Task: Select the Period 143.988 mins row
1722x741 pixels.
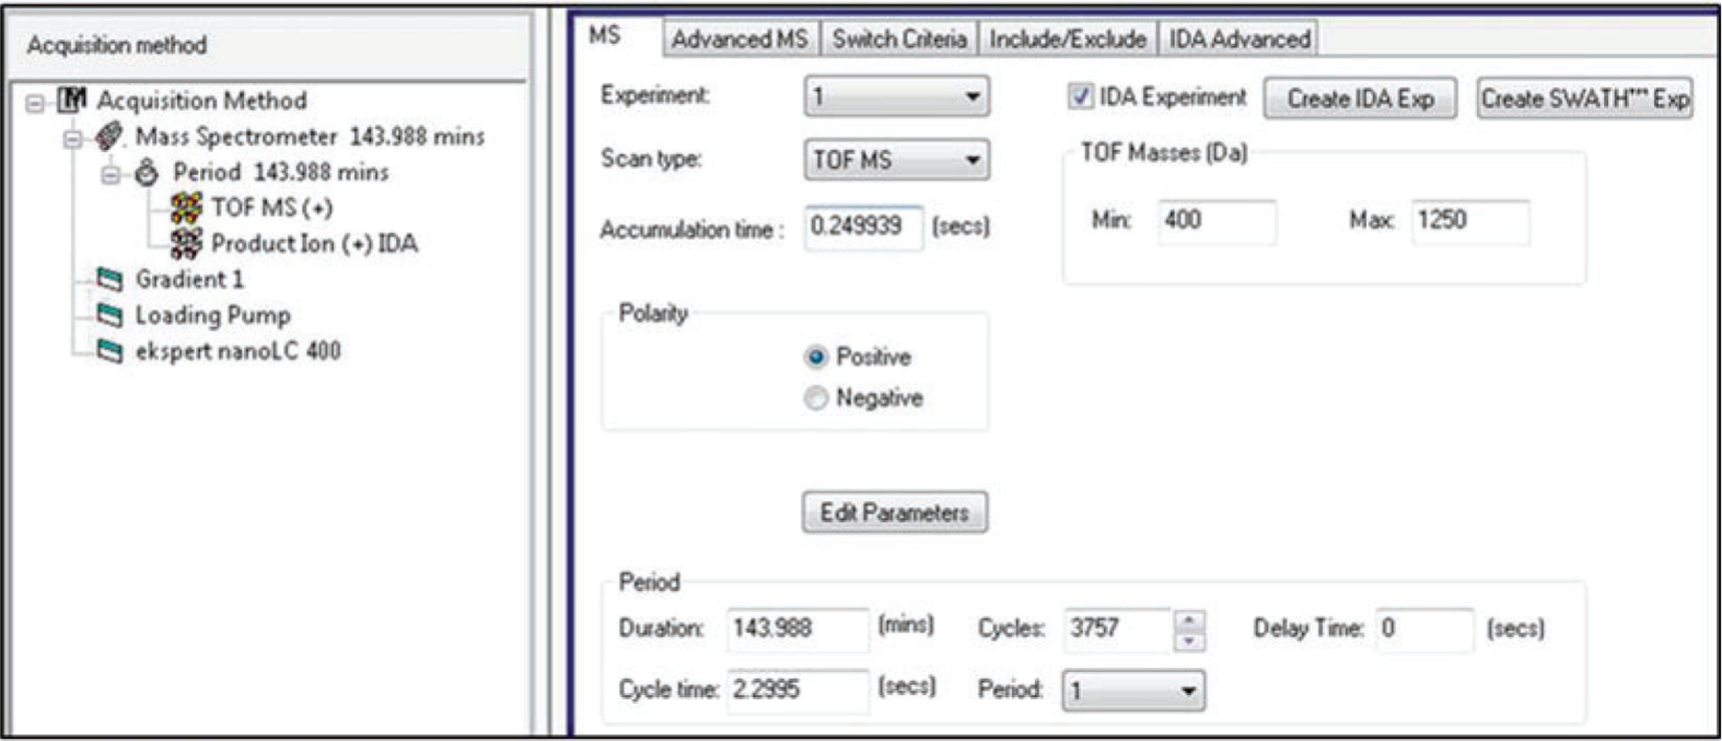Action: (280, 173)
